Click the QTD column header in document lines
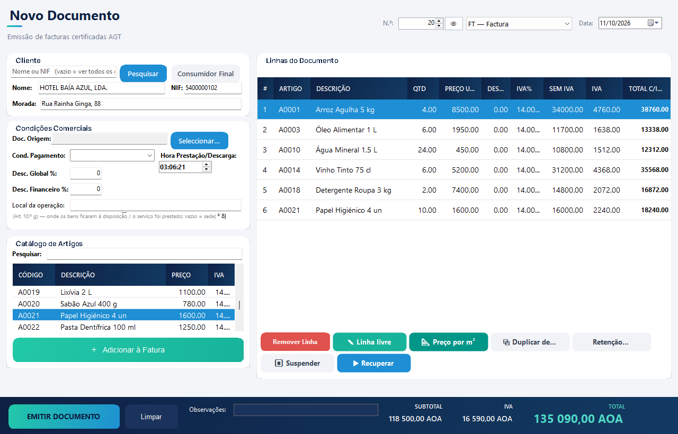 tap(423, 89)
